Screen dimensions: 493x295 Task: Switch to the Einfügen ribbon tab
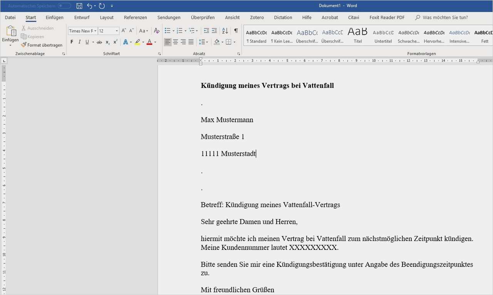pos(54,17)
